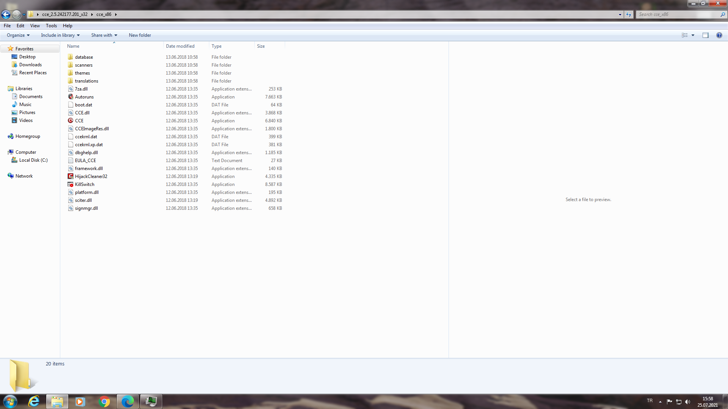Screen dimensions: 728x409
Task: Open Google Chrome from the taskbar
Action: (x=104, y=401)
